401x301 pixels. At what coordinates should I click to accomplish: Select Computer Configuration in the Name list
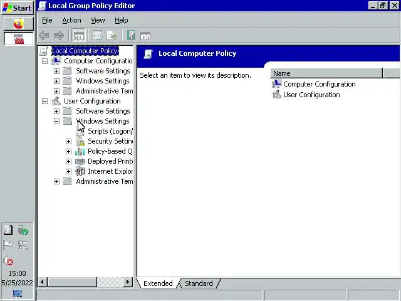click(319, 84)
